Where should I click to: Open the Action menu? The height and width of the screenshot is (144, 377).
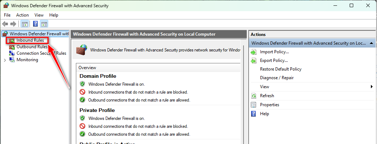(x=22, y=15)
